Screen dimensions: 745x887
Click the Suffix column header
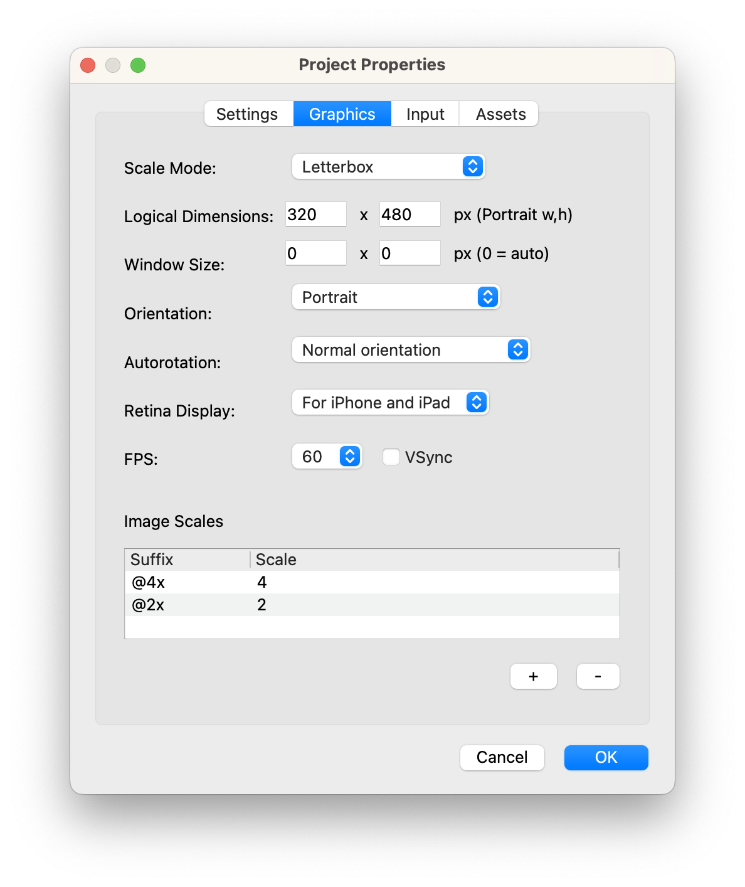[x=188, y=560]
